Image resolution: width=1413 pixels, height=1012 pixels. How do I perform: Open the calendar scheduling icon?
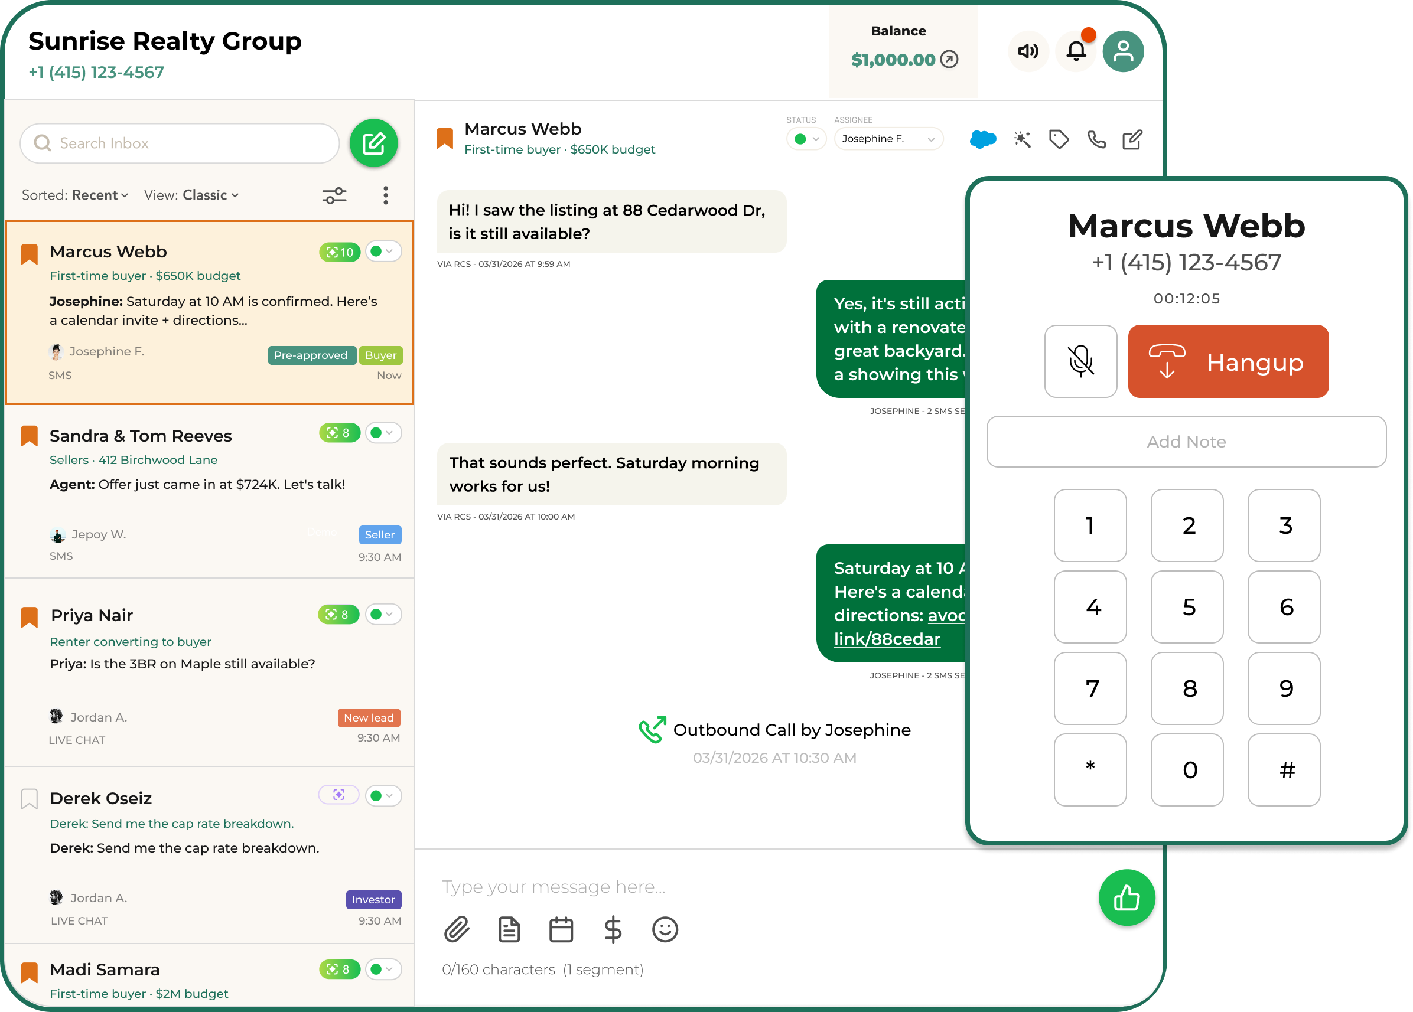[561, 929]
